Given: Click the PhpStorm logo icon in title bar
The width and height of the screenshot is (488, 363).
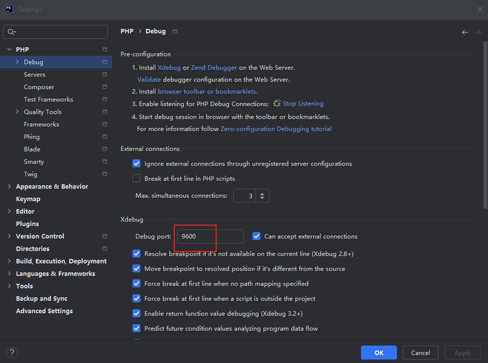Looking at the screenshot, I should [9, 9].
